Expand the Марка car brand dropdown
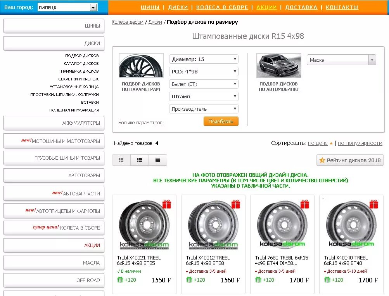Image resolution: width=389 pixels, height=296 pixels. pos(341,60)
